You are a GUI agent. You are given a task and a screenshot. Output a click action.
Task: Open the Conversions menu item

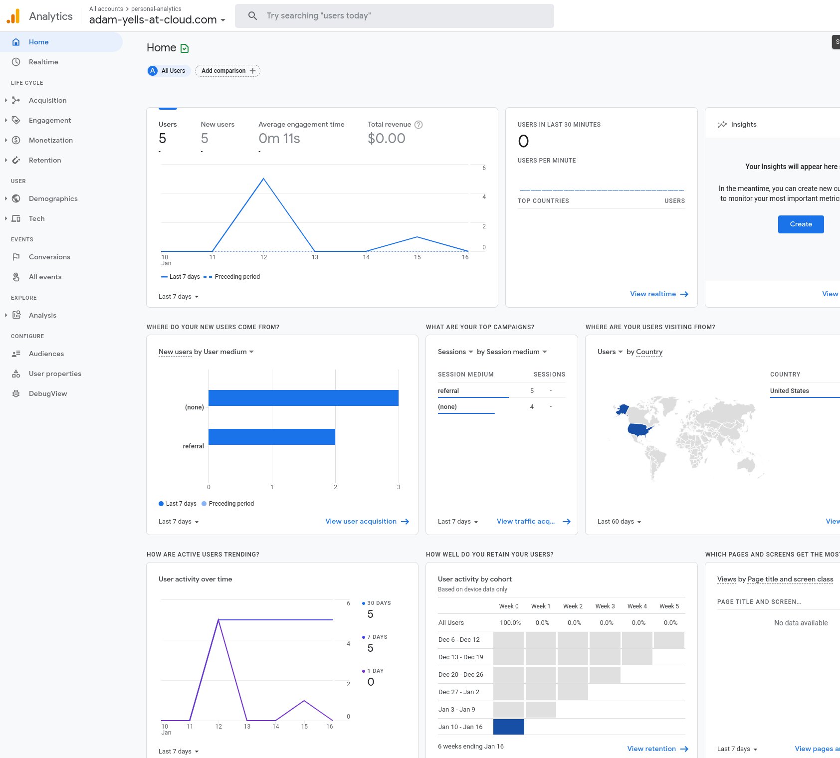click(x=61, y=257)
